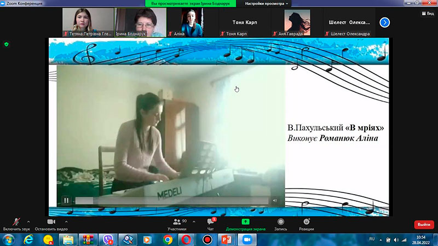Open Настройки просмотра view options dropdown
Viewport: 438px width, 246px height.
(x=266, y=3)
